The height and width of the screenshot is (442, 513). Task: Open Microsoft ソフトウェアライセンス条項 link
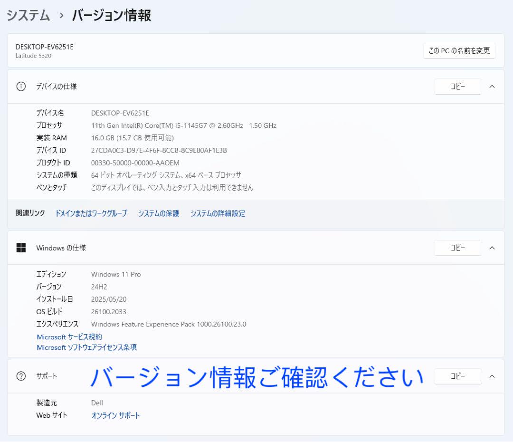87,347
